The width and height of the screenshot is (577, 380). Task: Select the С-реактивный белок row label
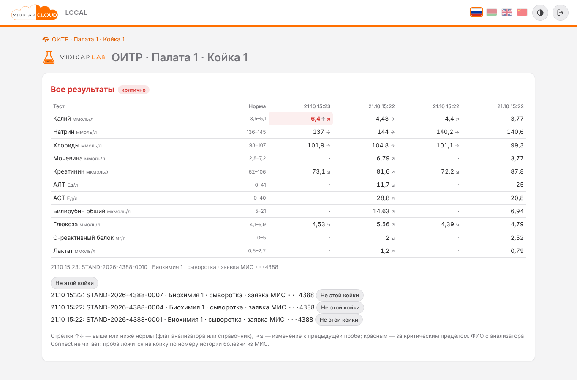click(84, 238)
